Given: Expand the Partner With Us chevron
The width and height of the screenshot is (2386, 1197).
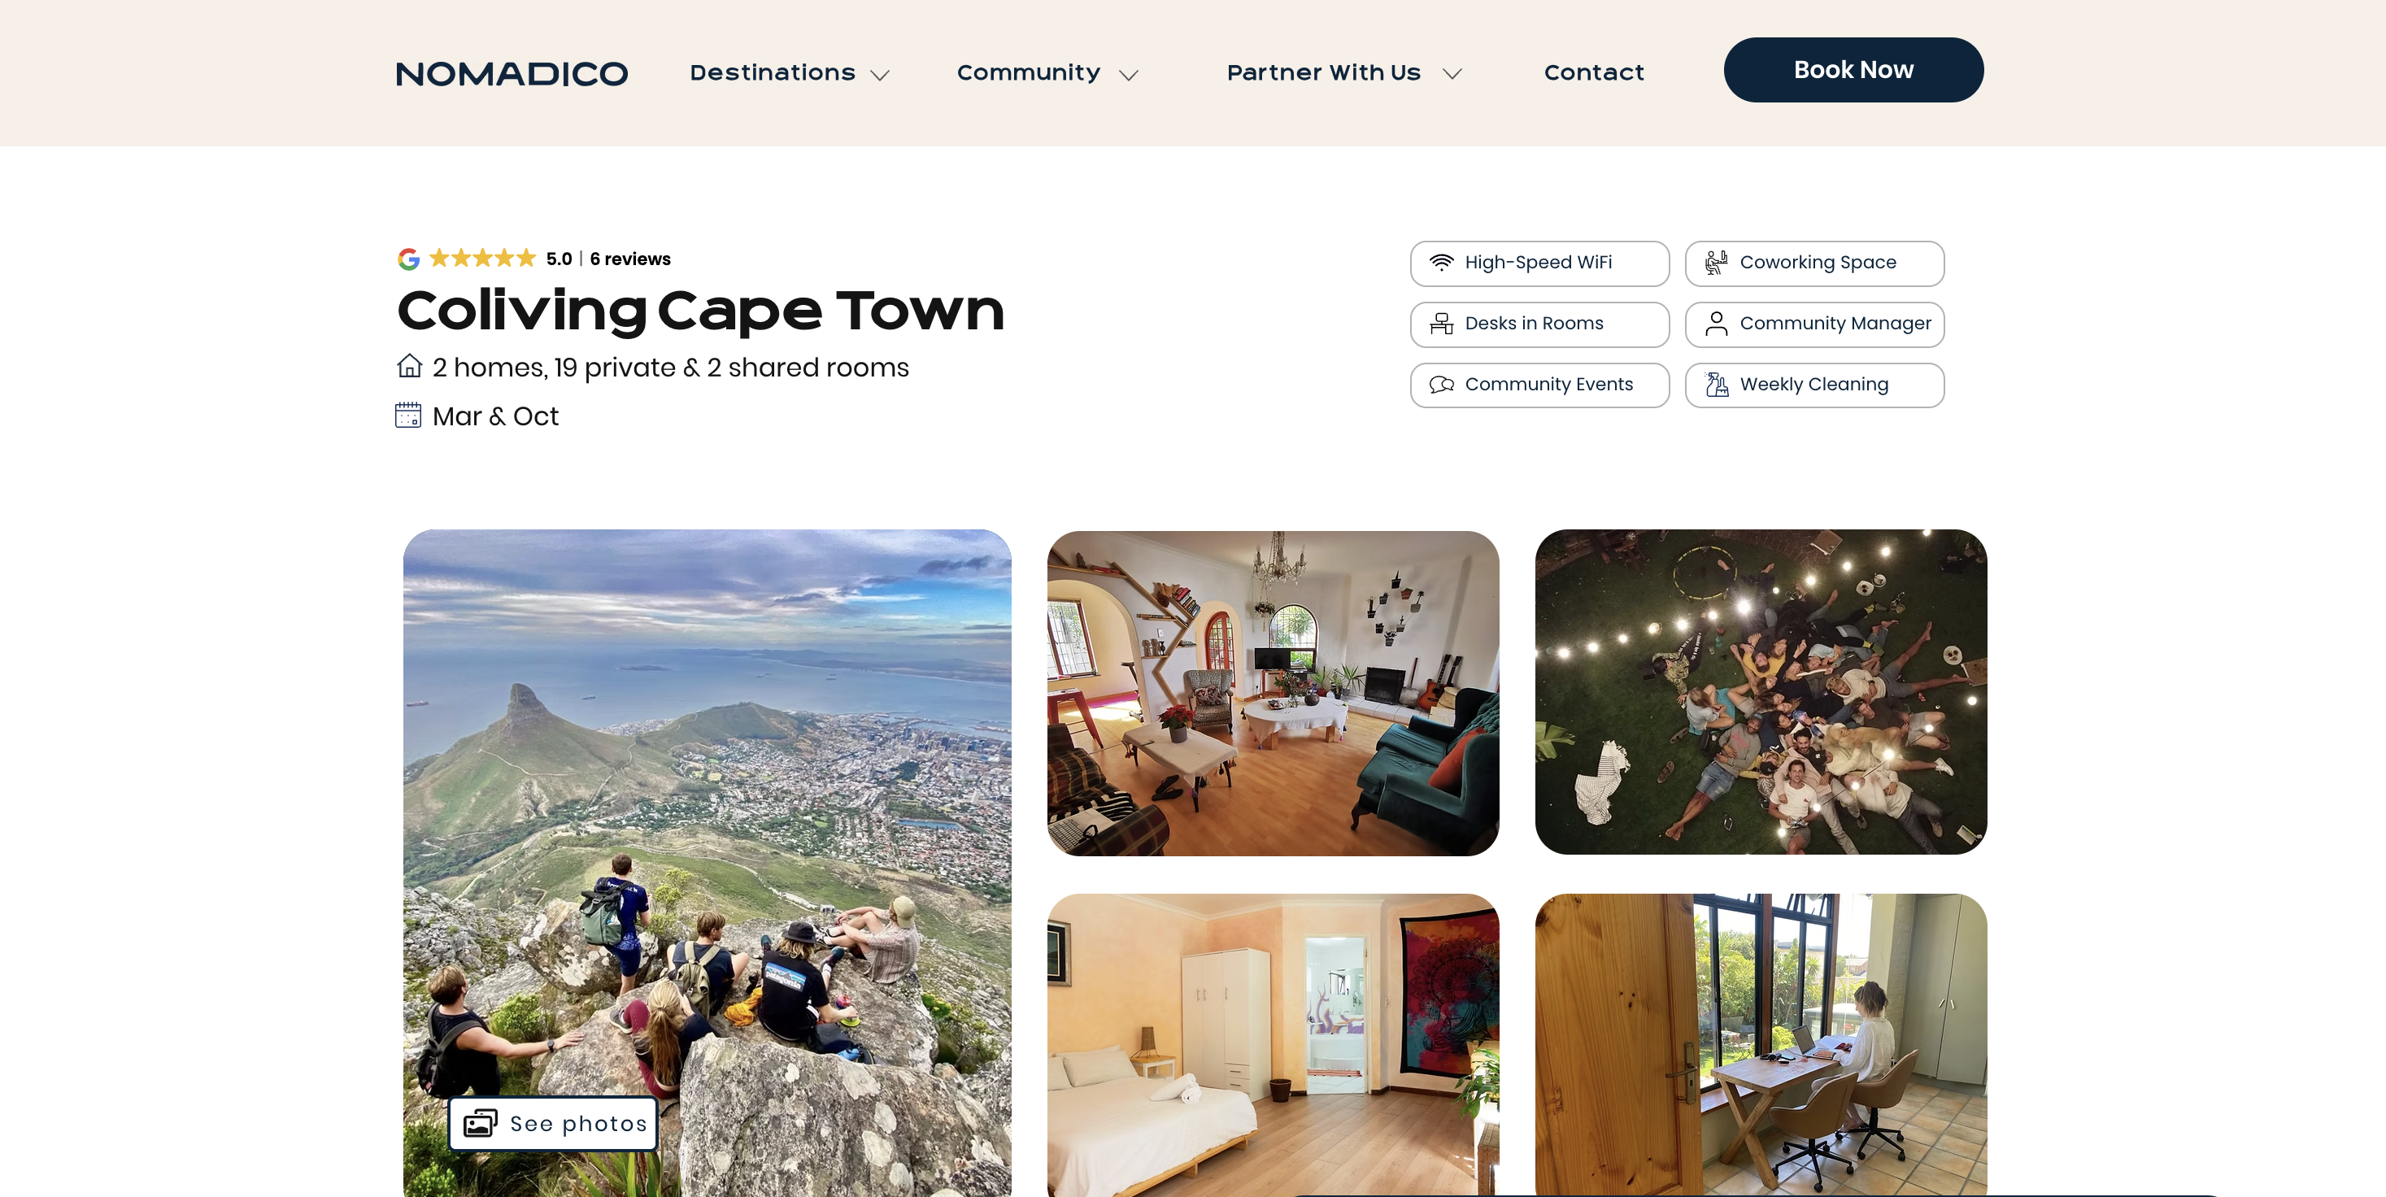Looking at the screenshot, I should pos(1452,74).
